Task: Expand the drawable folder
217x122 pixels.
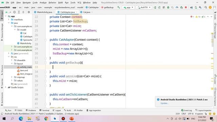Action: click(x=12, y=60)
